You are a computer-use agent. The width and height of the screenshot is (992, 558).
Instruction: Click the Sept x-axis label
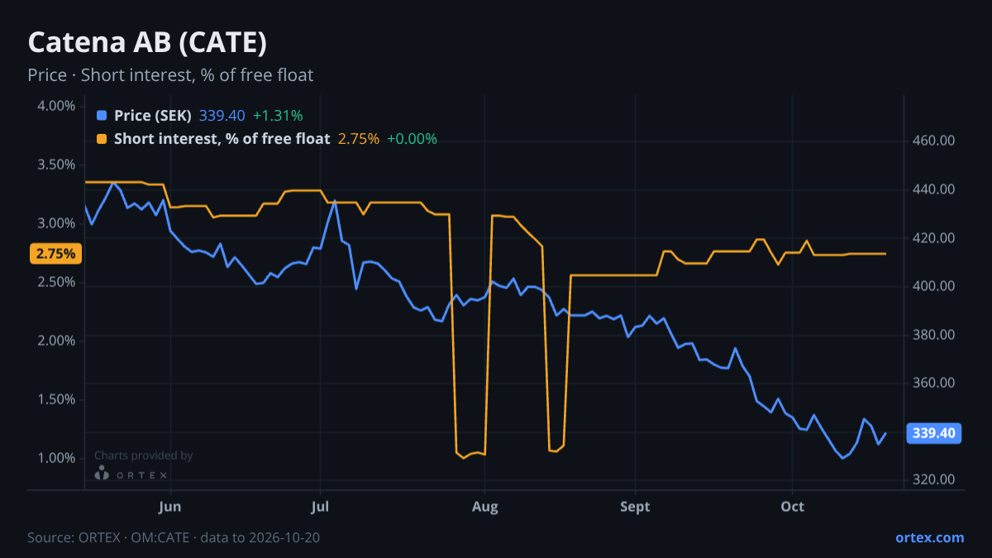click(635, 506)
